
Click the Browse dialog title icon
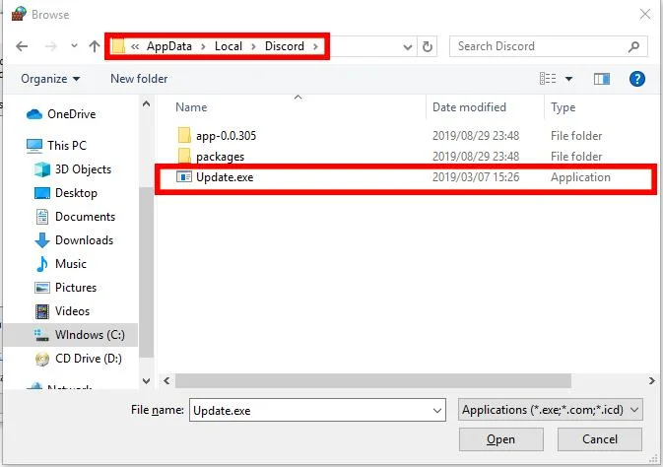(x=19, y=14)
